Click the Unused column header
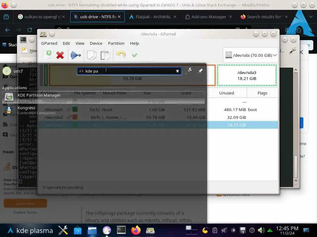317x237 pixels. [227, 93]
